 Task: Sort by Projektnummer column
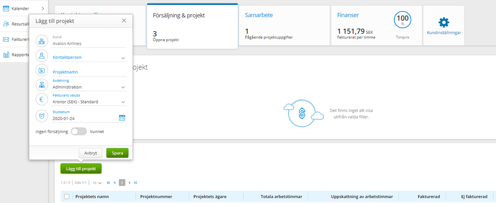pos(156,197)
